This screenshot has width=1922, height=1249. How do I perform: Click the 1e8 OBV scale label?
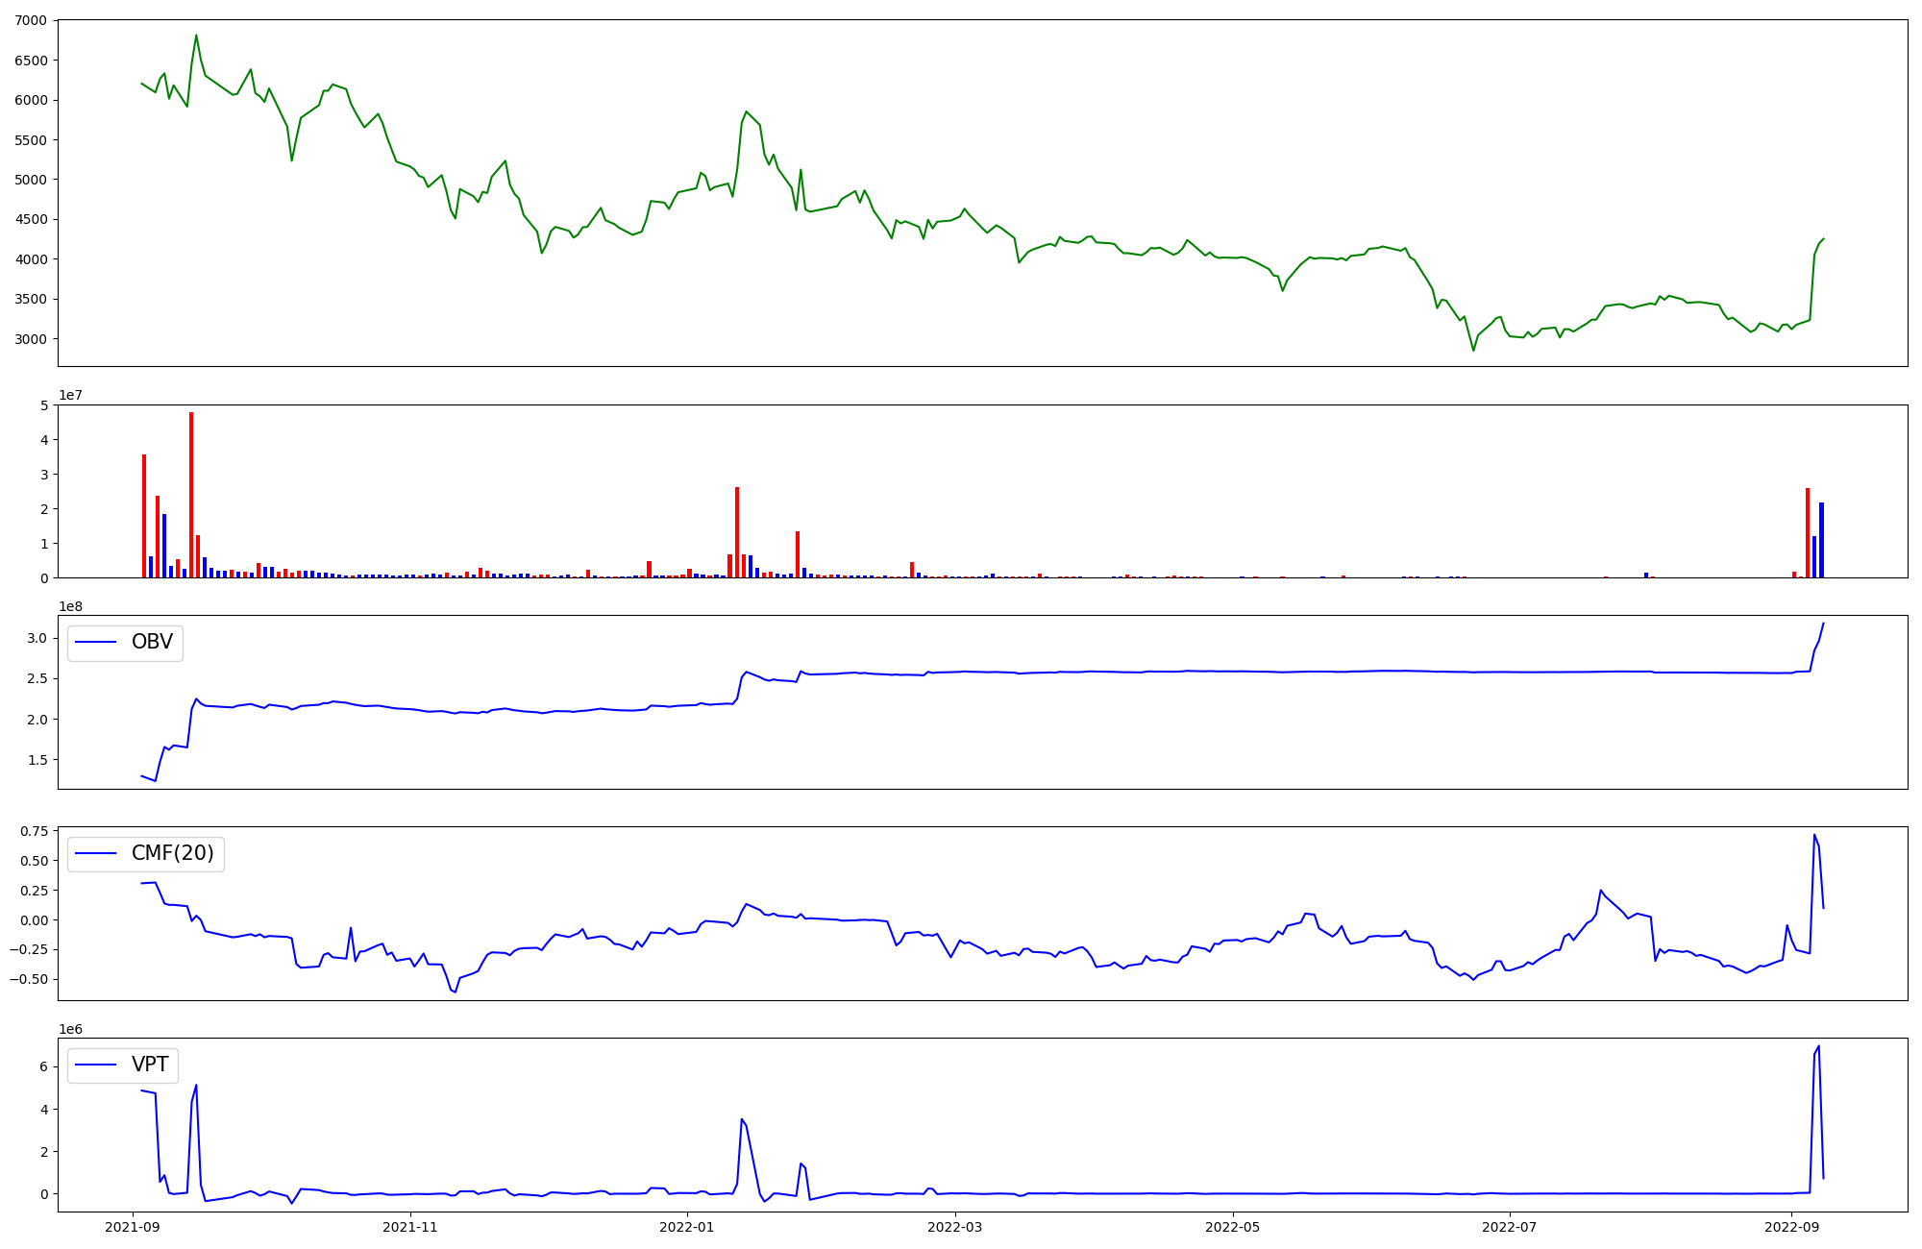pyautogui.click(x=70, y=606)
